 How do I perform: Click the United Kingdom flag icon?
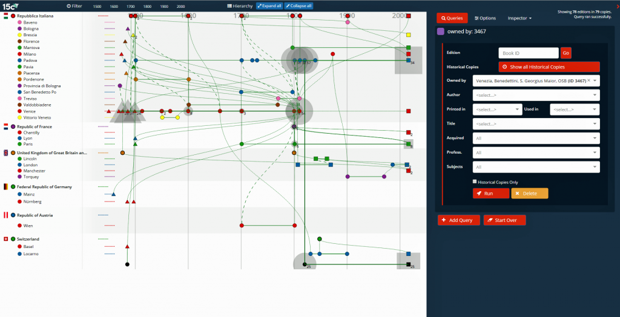click(5, 153)
